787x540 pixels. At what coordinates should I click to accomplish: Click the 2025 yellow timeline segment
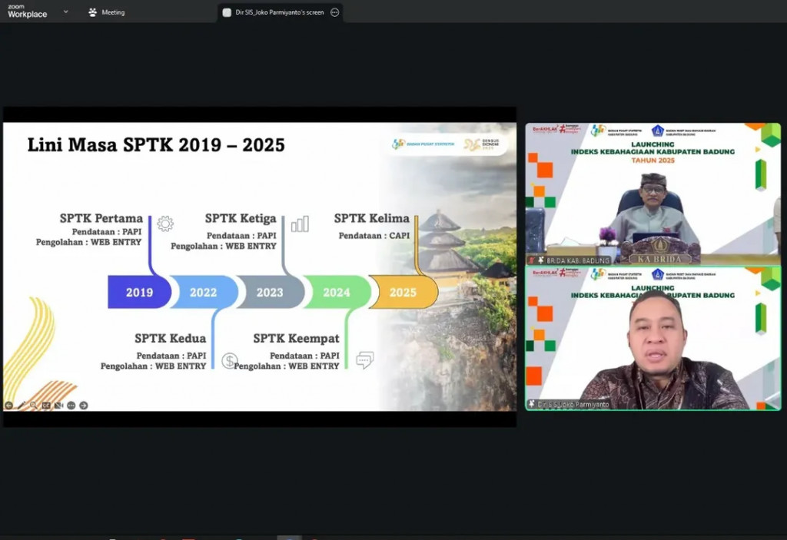[x=403, y=293]
